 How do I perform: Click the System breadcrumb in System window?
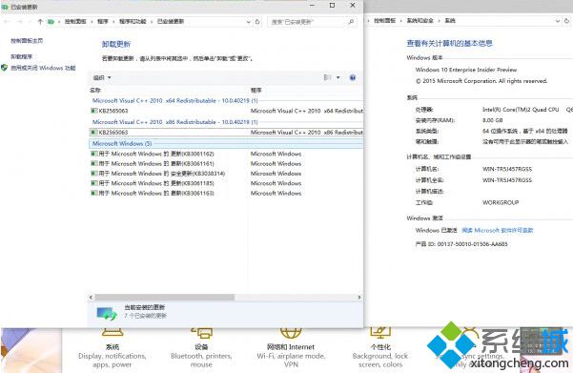[x=450, y=21]
